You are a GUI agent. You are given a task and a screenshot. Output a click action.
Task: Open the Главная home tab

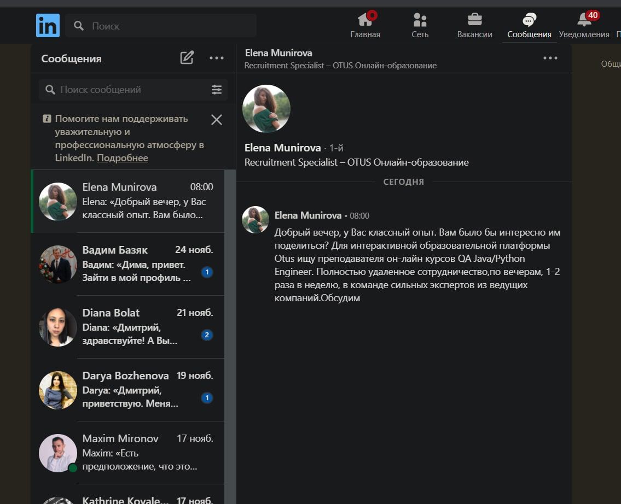(x=365, y=25)
